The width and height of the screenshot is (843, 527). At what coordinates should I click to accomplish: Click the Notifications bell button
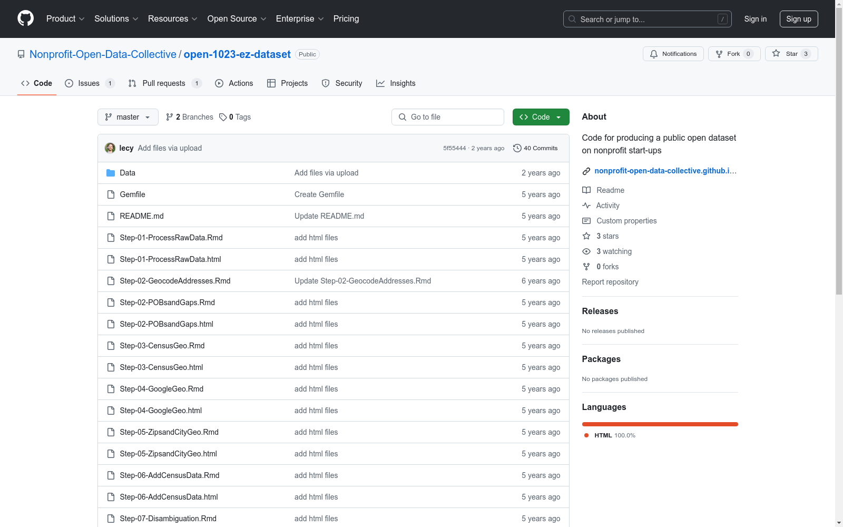(x=673, y=54)
